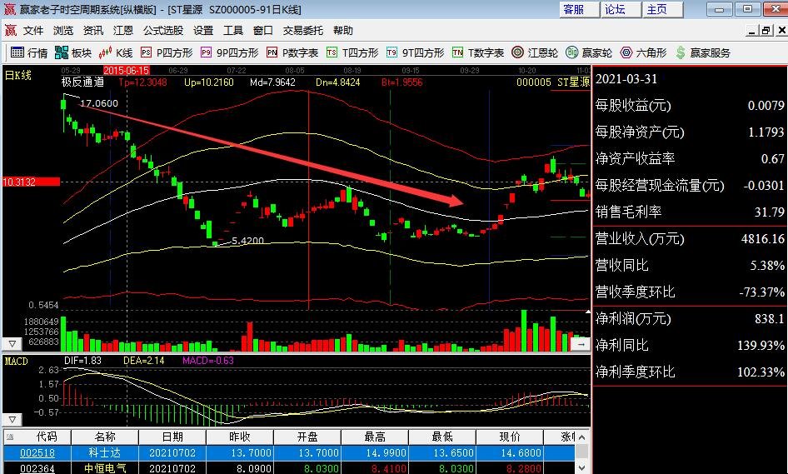Click the 13.7000 昨收 cell for 科士达
788x474 pixels.
240,453
